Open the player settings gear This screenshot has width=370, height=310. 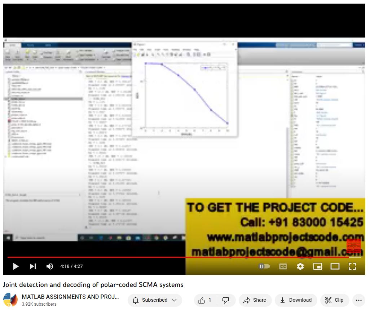click(x=300, y=267)
